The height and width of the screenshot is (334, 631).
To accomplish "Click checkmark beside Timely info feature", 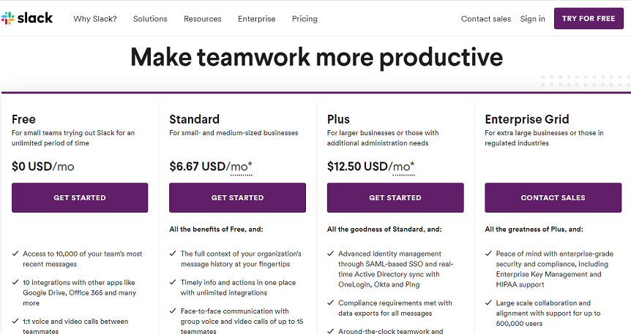I will pos(173,282).
